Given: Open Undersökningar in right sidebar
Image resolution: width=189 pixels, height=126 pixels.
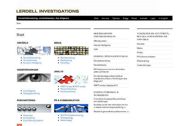Looking at the screenshot, I should coord(144,65).
